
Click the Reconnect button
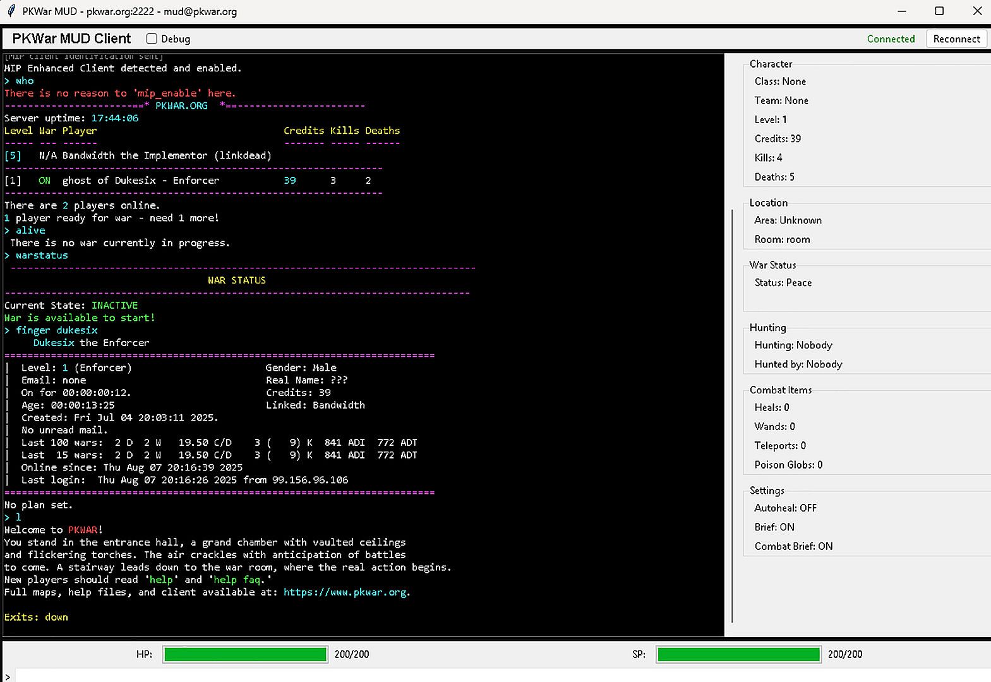[956, 39]
